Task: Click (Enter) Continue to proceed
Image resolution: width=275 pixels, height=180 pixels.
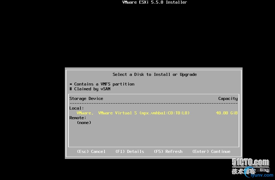Action: point(211,151)
